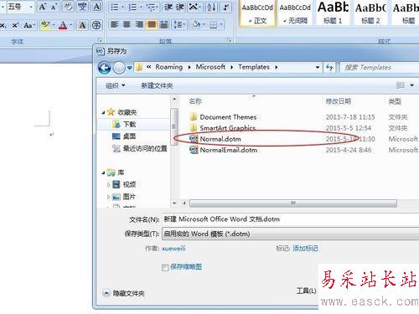
Task: Clear formatting with the eraser icon
Action: click(68, 7)
